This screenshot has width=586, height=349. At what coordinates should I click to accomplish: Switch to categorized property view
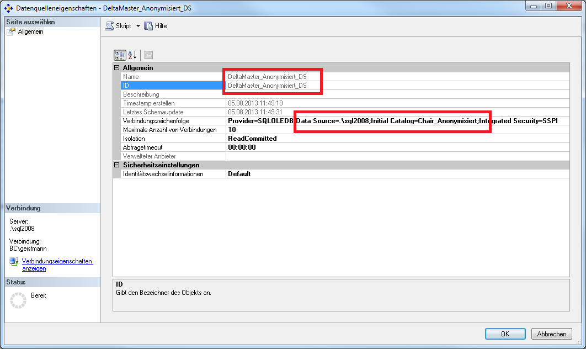pyautogui.click(x=119, y=55)
